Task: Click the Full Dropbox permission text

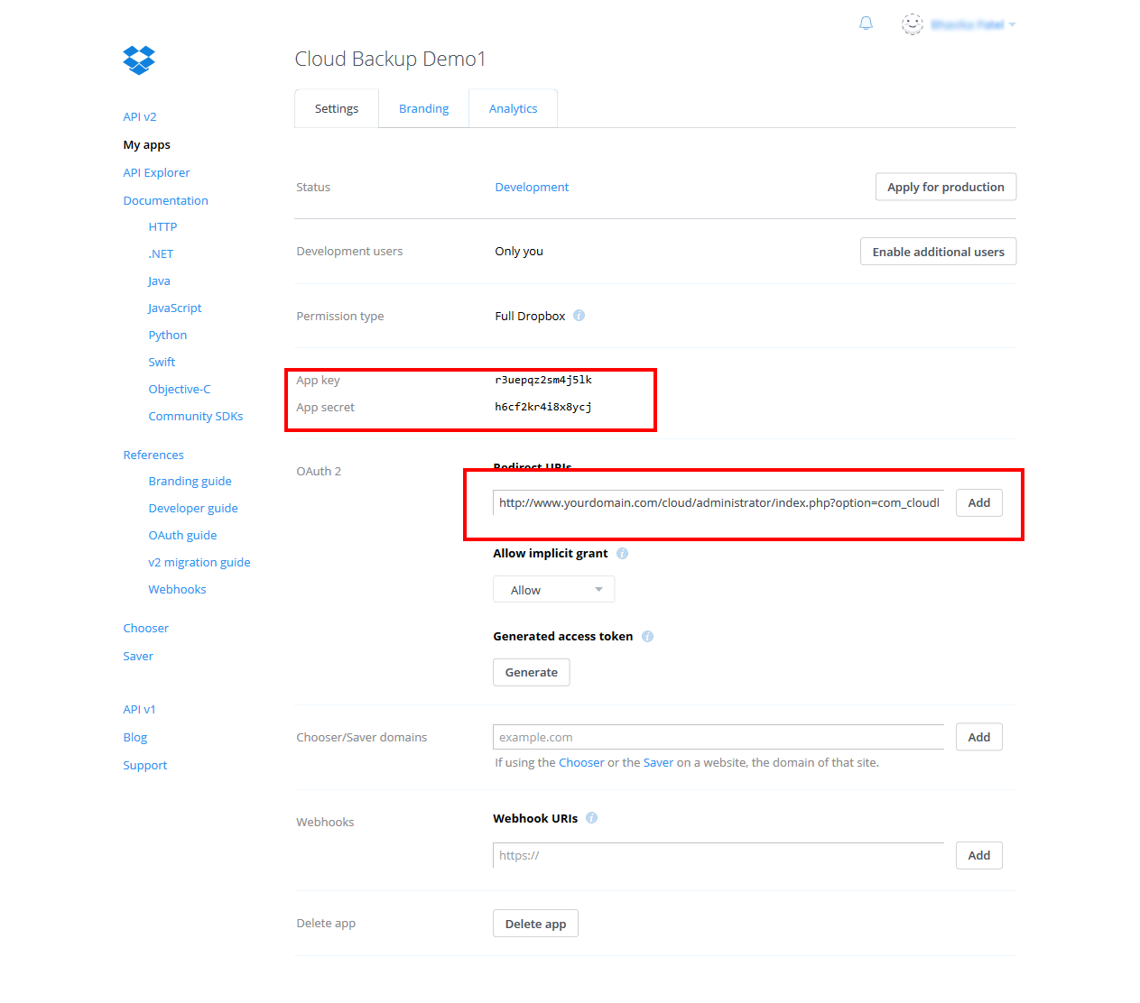Action: pyautogui.click(x=530, y=317)
